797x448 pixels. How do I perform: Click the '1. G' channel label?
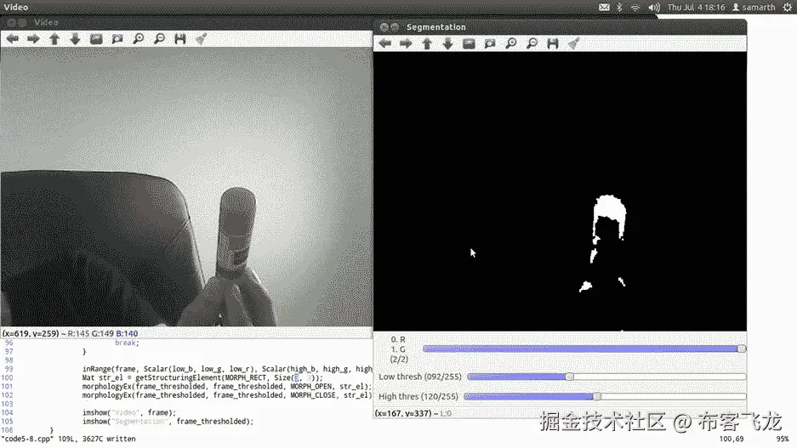(x=398, y=349)
